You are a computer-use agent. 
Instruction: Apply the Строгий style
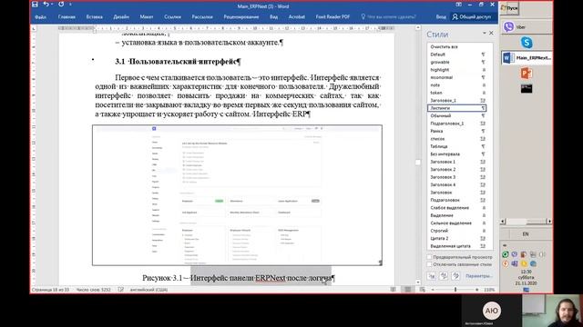pyautogui.click(x=456, y=231)
